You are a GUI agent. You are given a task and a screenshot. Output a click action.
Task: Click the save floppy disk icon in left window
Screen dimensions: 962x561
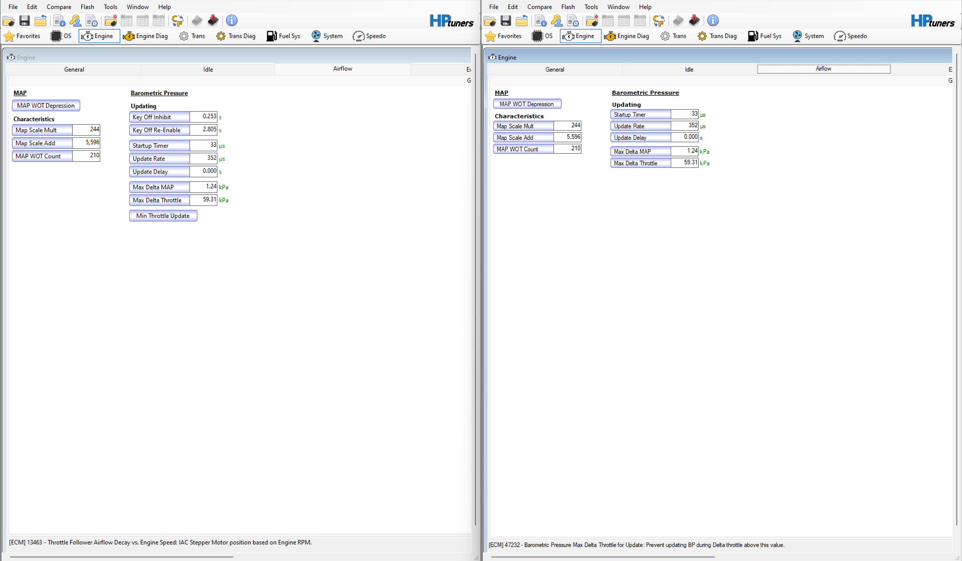pos(25,20)
